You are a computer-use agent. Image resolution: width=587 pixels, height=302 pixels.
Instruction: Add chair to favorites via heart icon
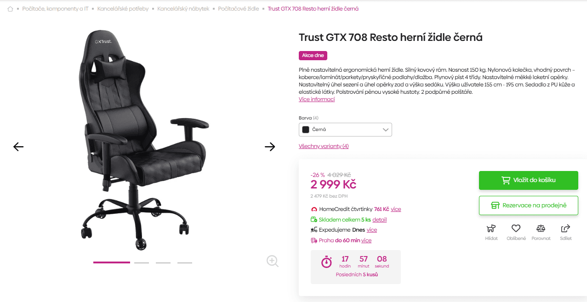click(516, 229)
